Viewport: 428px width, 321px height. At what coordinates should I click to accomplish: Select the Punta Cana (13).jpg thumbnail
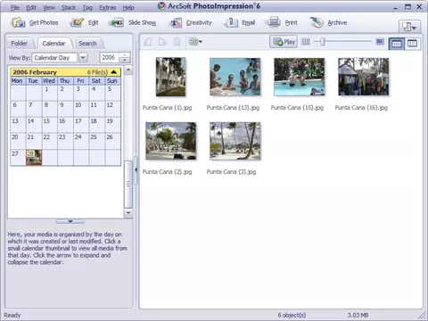pos(235,78)
